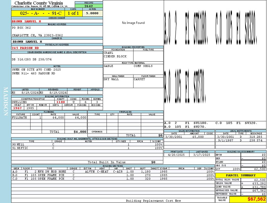Click the FULLBATH fixture row
The width and height of the screenshot is (267, 203).
[x=49, y=117]
